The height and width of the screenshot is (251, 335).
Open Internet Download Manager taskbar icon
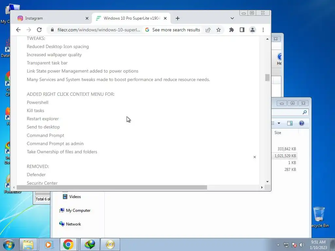point(90,244)
